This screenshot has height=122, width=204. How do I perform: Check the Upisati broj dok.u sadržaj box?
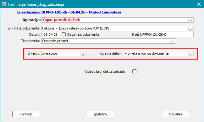coord(134,72)
